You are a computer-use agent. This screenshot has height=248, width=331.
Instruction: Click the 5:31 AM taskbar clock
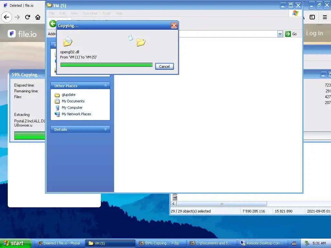319,243
